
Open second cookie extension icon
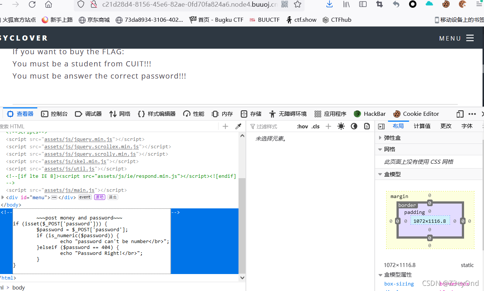point(463,4)
